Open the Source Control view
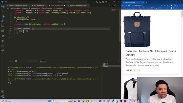Image resolution: width=183 pixels, height=103 pixels. tap(3, 16)
